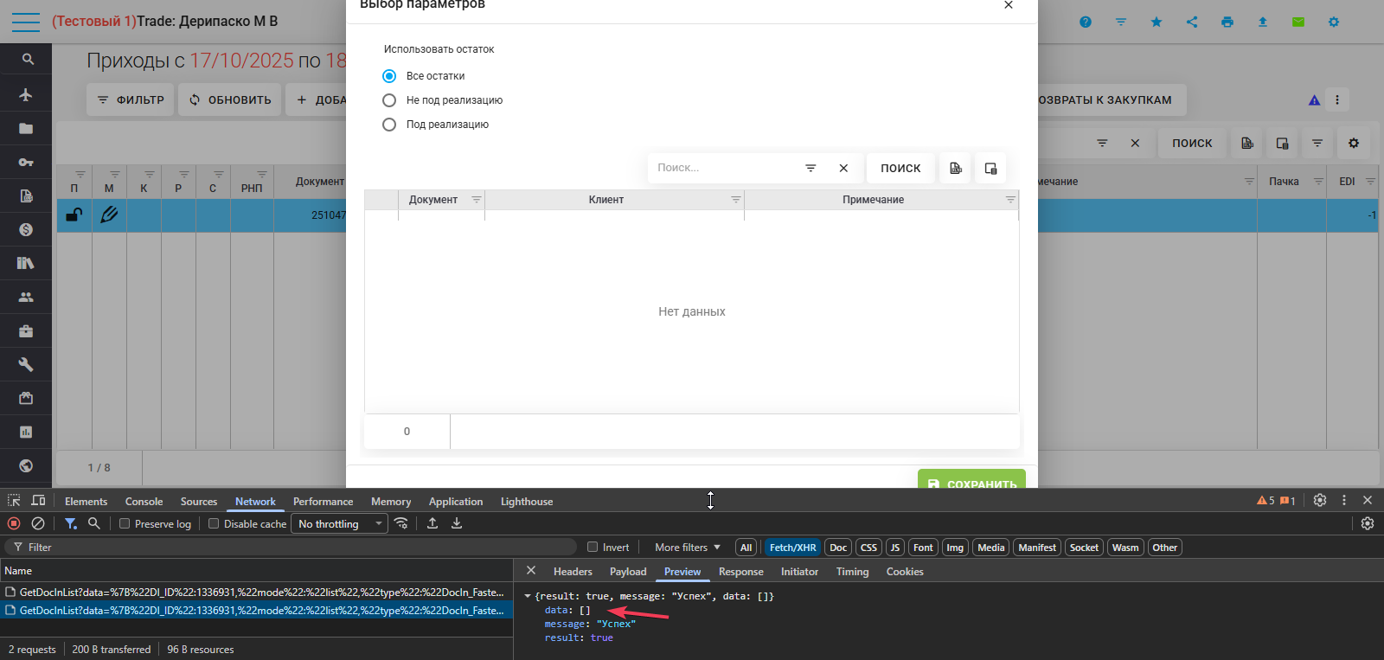This screenshot has height=660, width=1384.
Task: Expand the More filters dropdown
Action: (x=687, y=548)
